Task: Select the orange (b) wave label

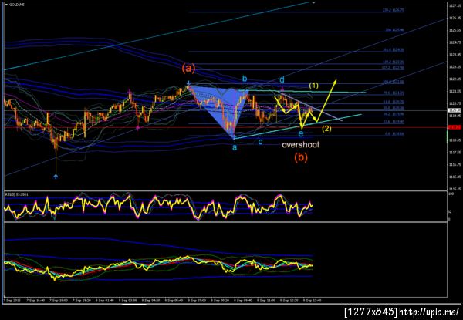Action: 301,158
